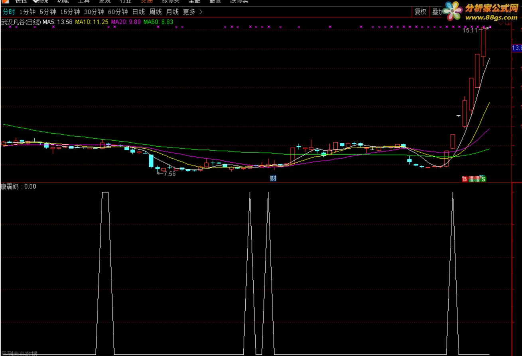The height and width of the screenshot is (356, 522).
Task: Click the 15.11 high price label
Action: coord(470,30)
